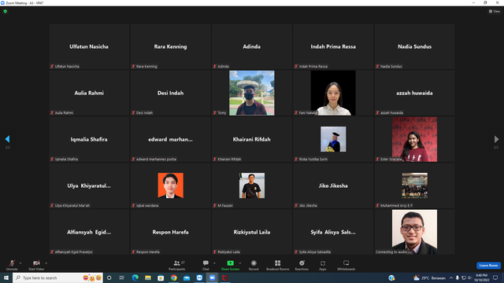Click Khairani Rifdah participant tile
Screen dimensions: 504x283
[x=252, y=139]
